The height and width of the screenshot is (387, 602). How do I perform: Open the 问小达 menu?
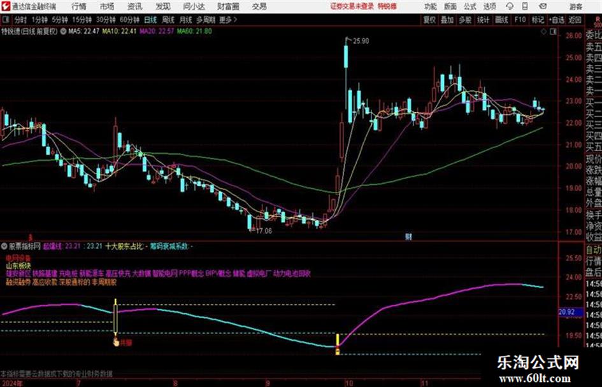point(194,6)
